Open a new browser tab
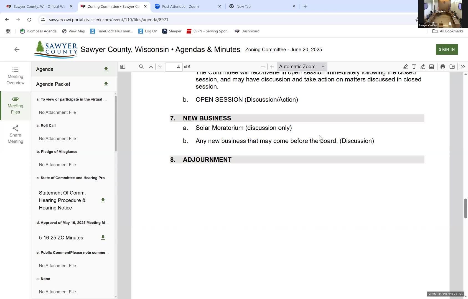The height and width of the screenshot is (299, 468). (x=305, y=6)
